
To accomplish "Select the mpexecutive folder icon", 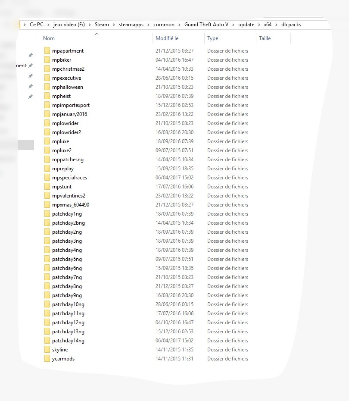I will coord(47,78).
